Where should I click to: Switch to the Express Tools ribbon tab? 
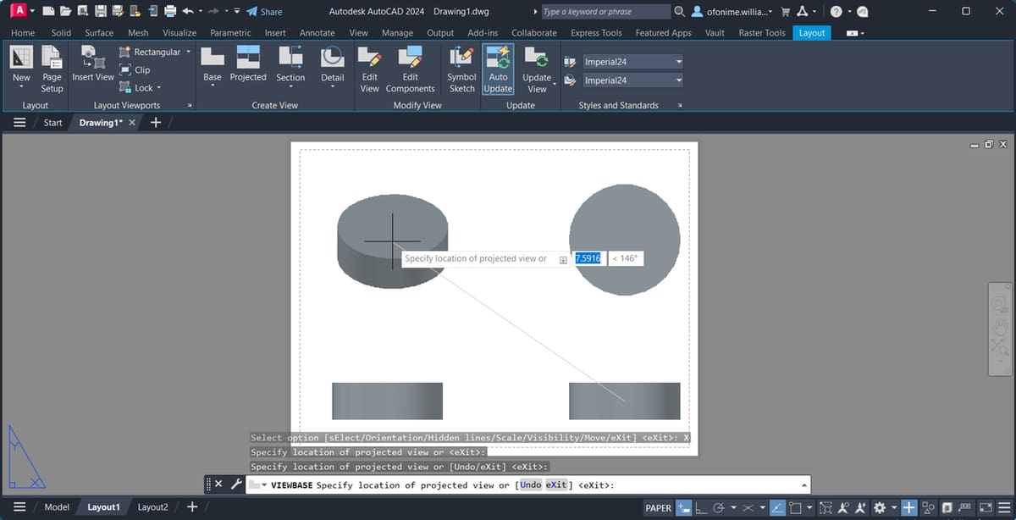point(596,33)
